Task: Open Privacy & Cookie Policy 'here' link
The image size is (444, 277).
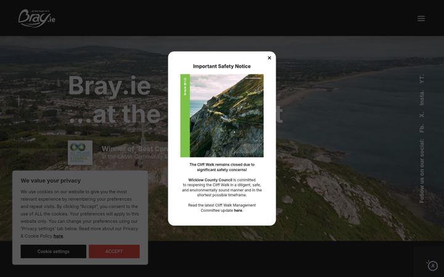Action: (58, 236)
